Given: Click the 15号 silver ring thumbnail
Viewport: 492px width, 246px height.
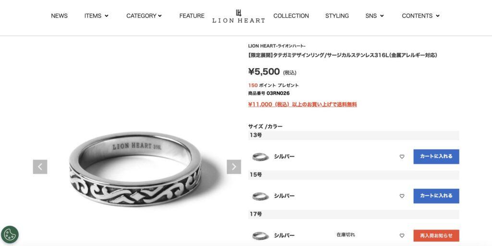Looking at the screenshot, I should tap(260, 196).
